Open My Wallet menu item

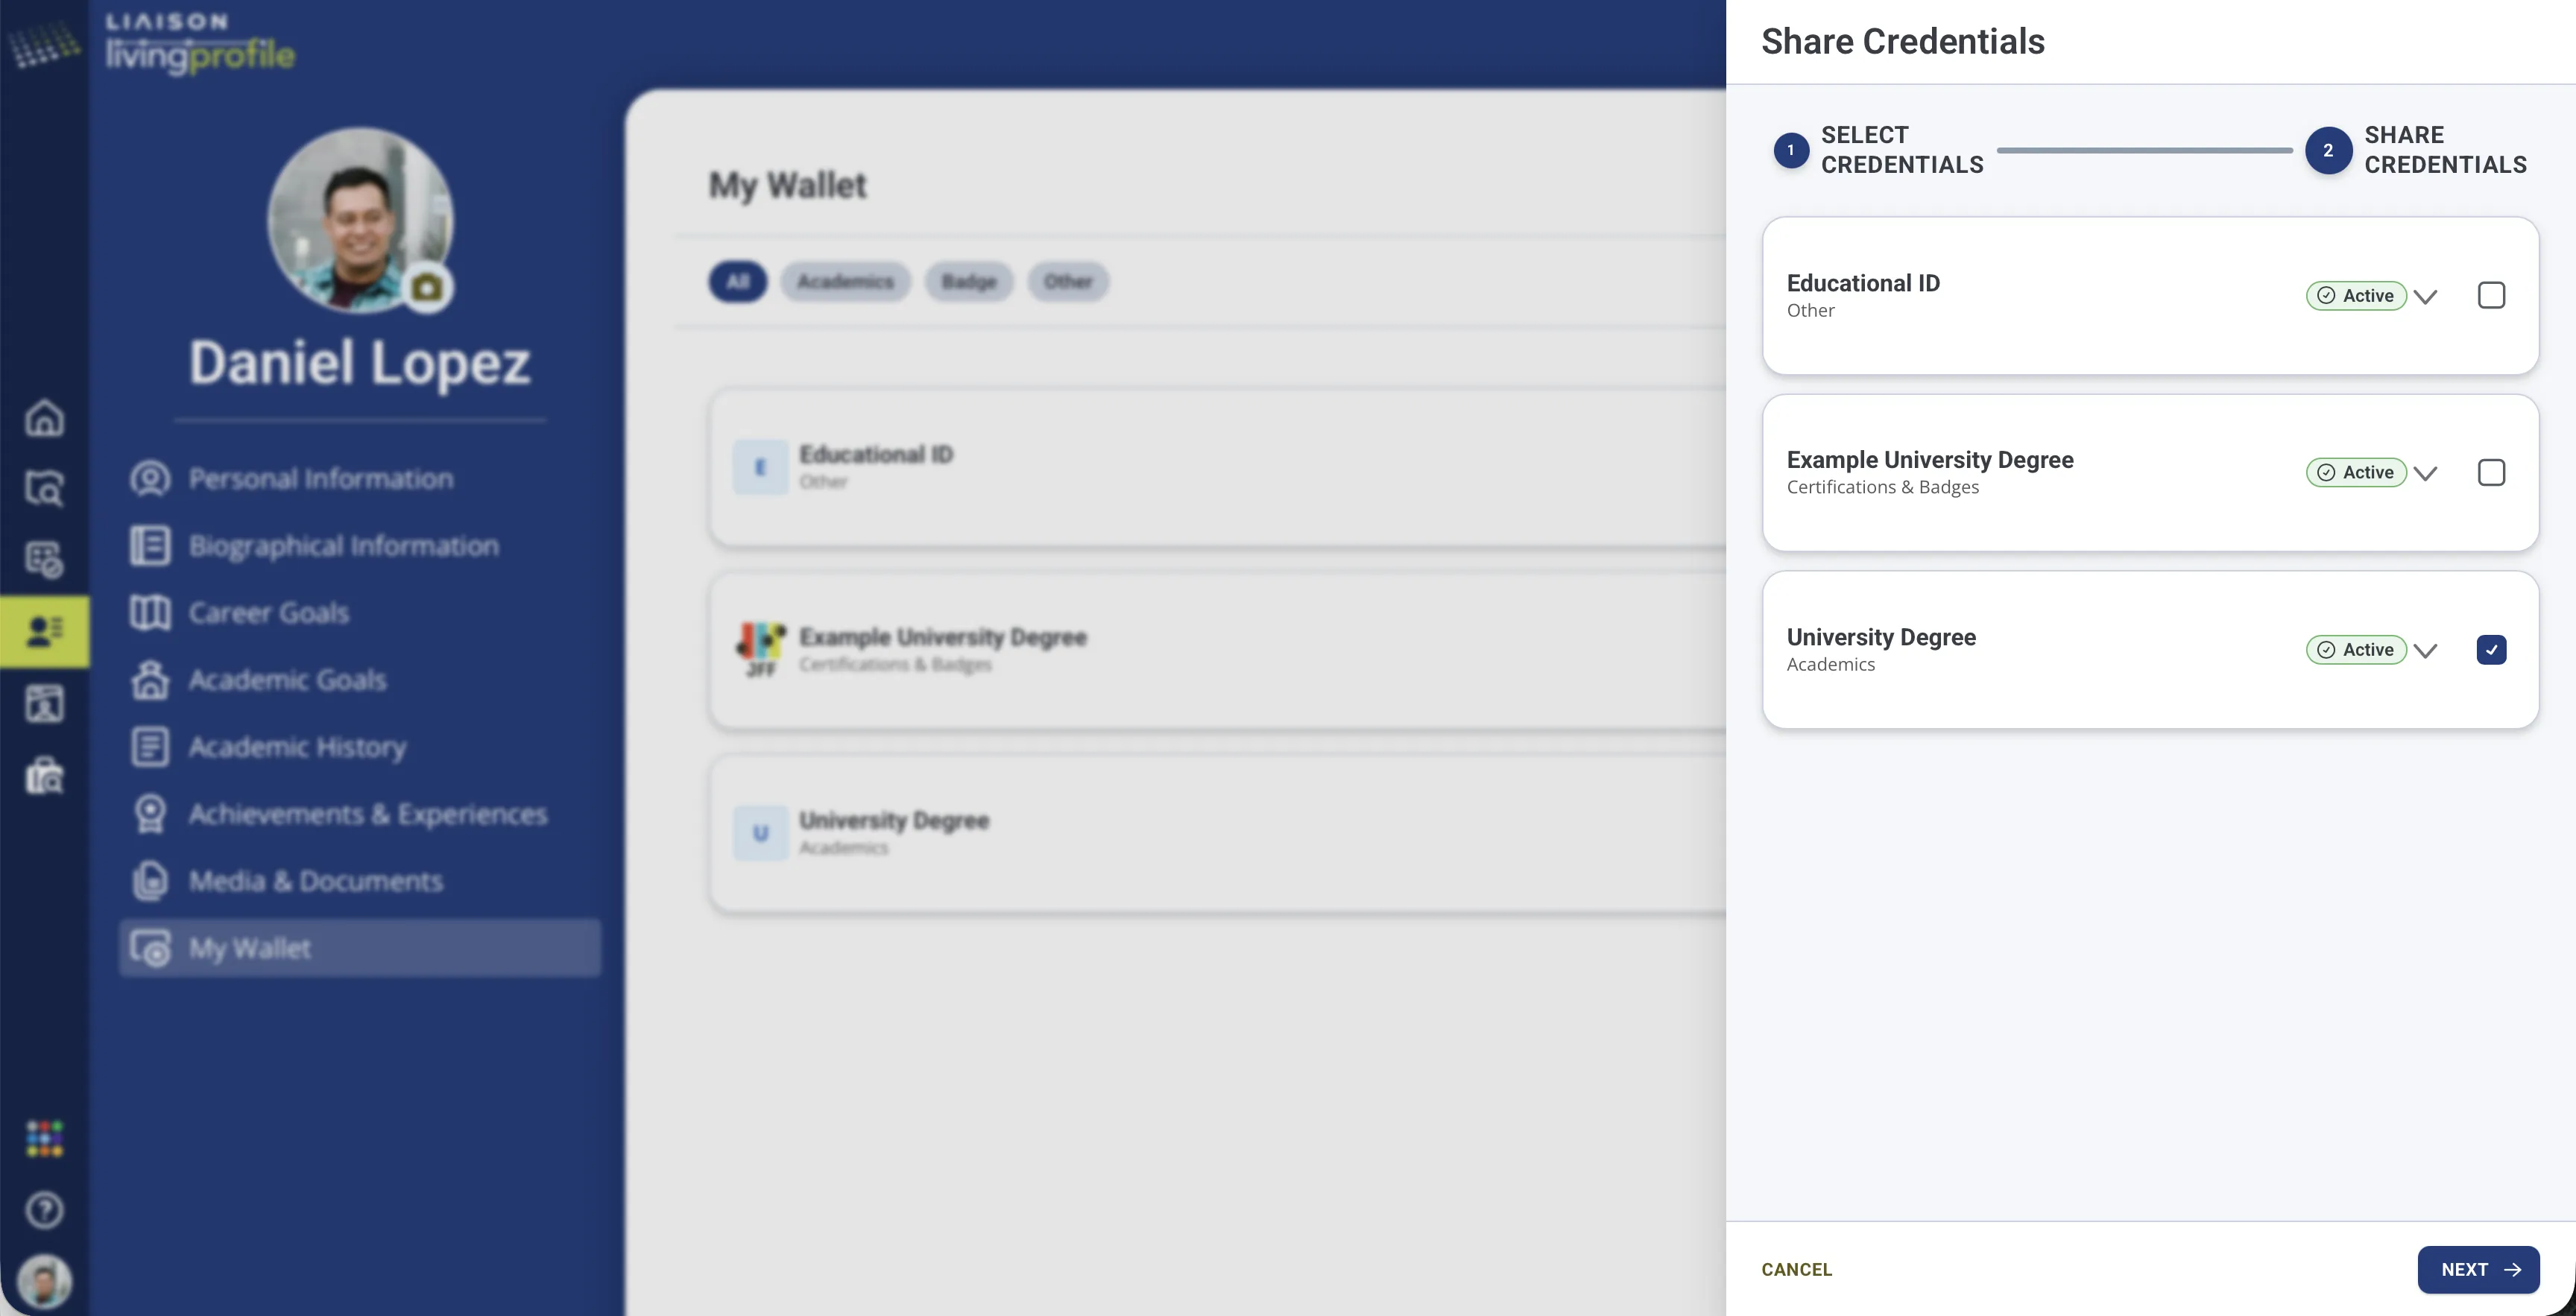pos(361,948)
